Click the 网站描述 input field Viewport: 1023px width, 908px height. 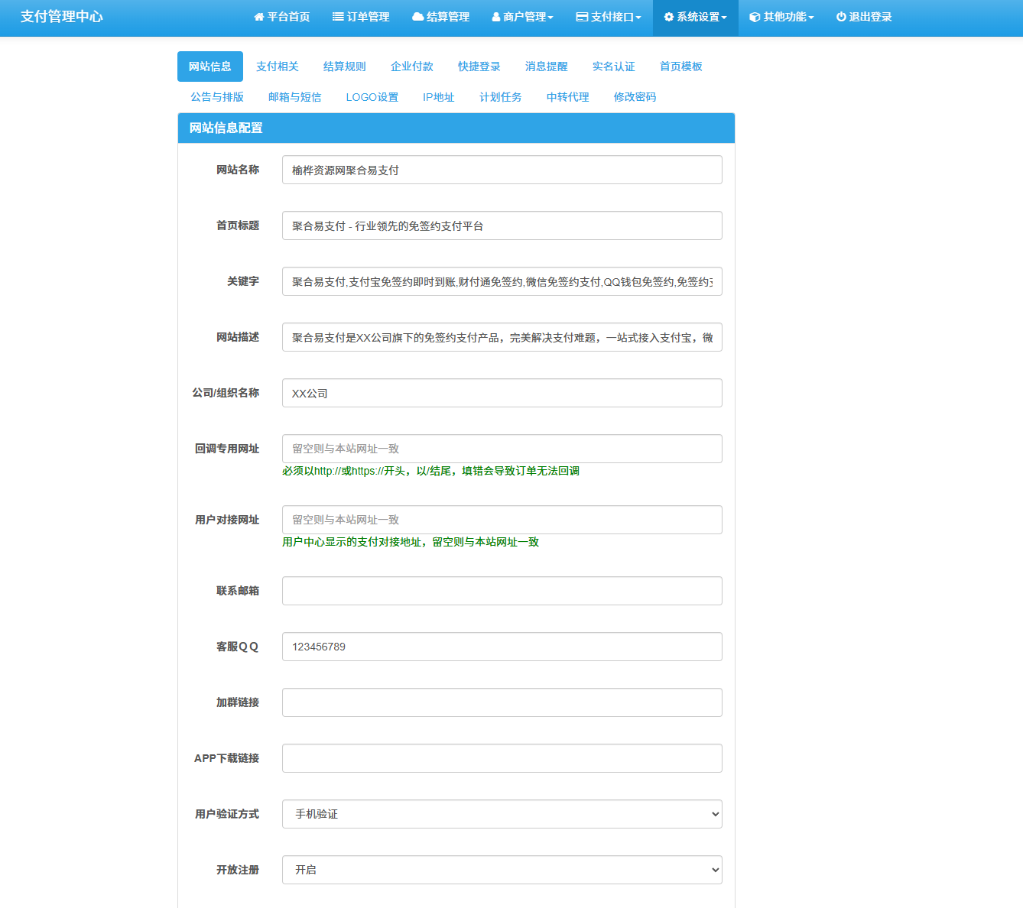502,337
